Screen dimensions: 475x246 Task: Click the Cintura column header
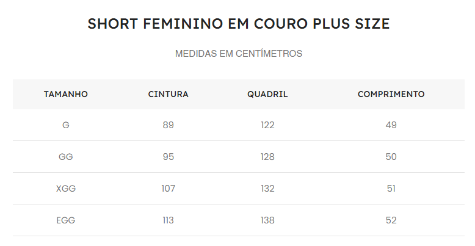coord(169,94)
